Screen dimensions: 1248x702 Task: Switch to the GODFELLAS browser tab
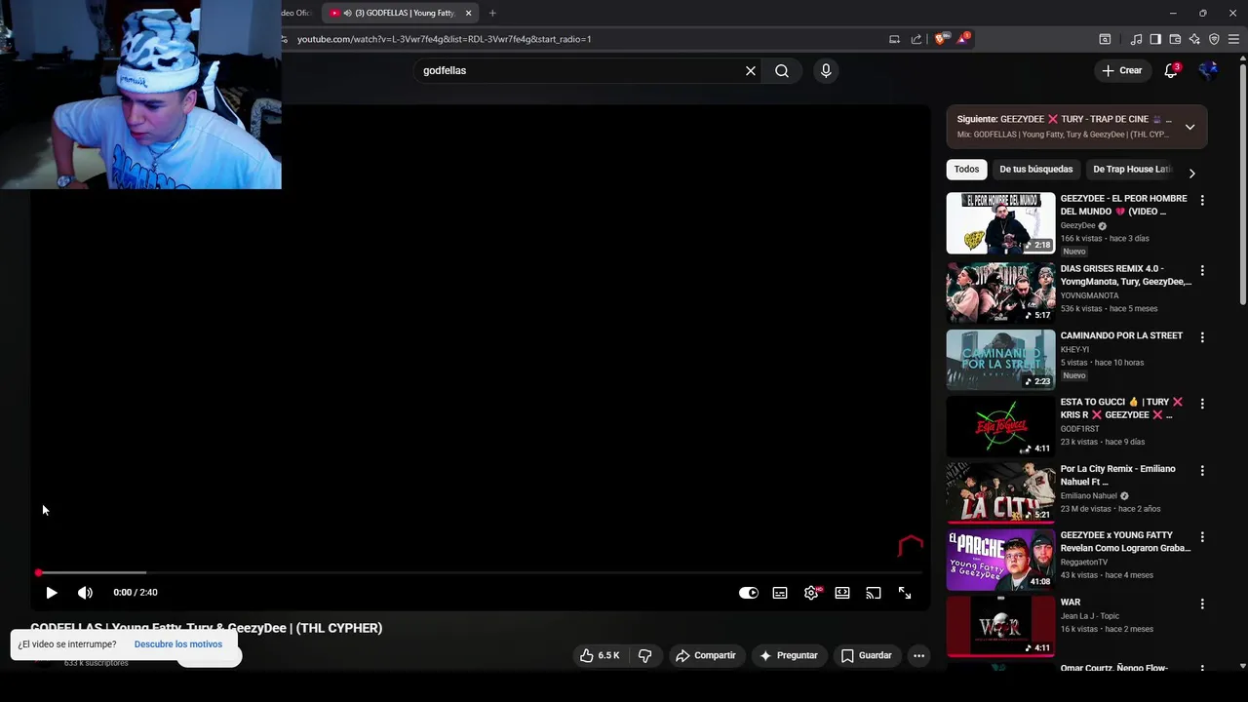400,13
